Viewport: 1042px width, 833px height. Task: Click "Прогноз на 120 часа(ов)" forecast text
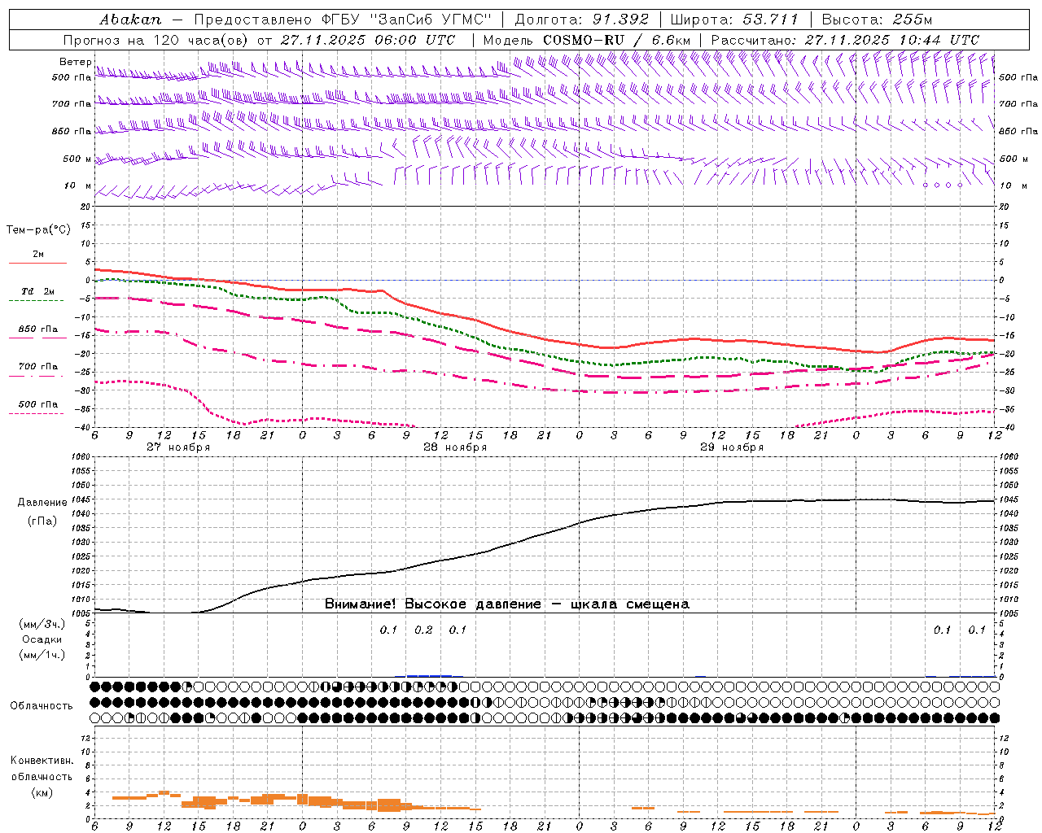(x=156, y=40)
